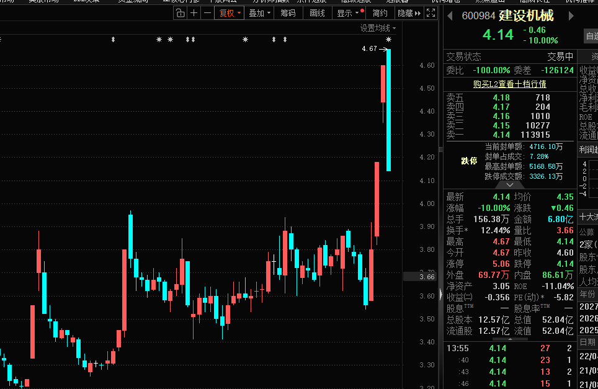598x389 pixels.
Task: Toggle the 简约 simplified mode
Action: [x=380, y=13]
